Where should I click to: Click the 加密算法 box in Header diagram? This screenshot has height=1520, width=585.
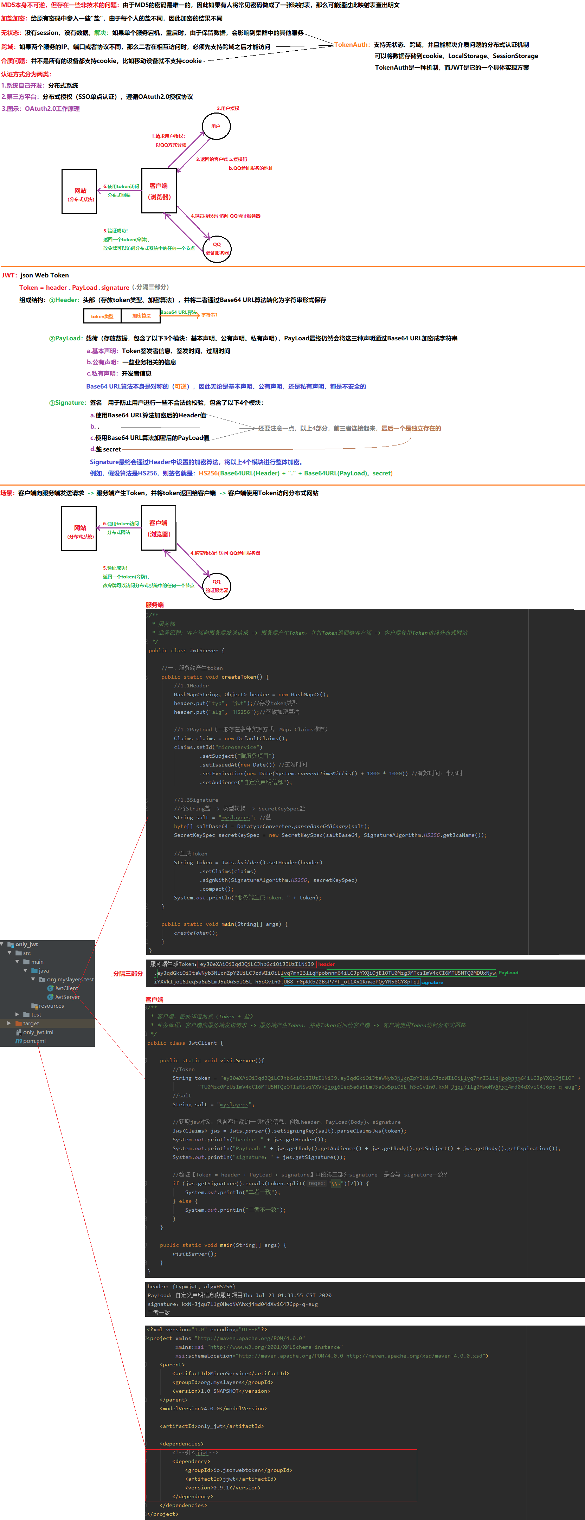[x=141, y=316]
